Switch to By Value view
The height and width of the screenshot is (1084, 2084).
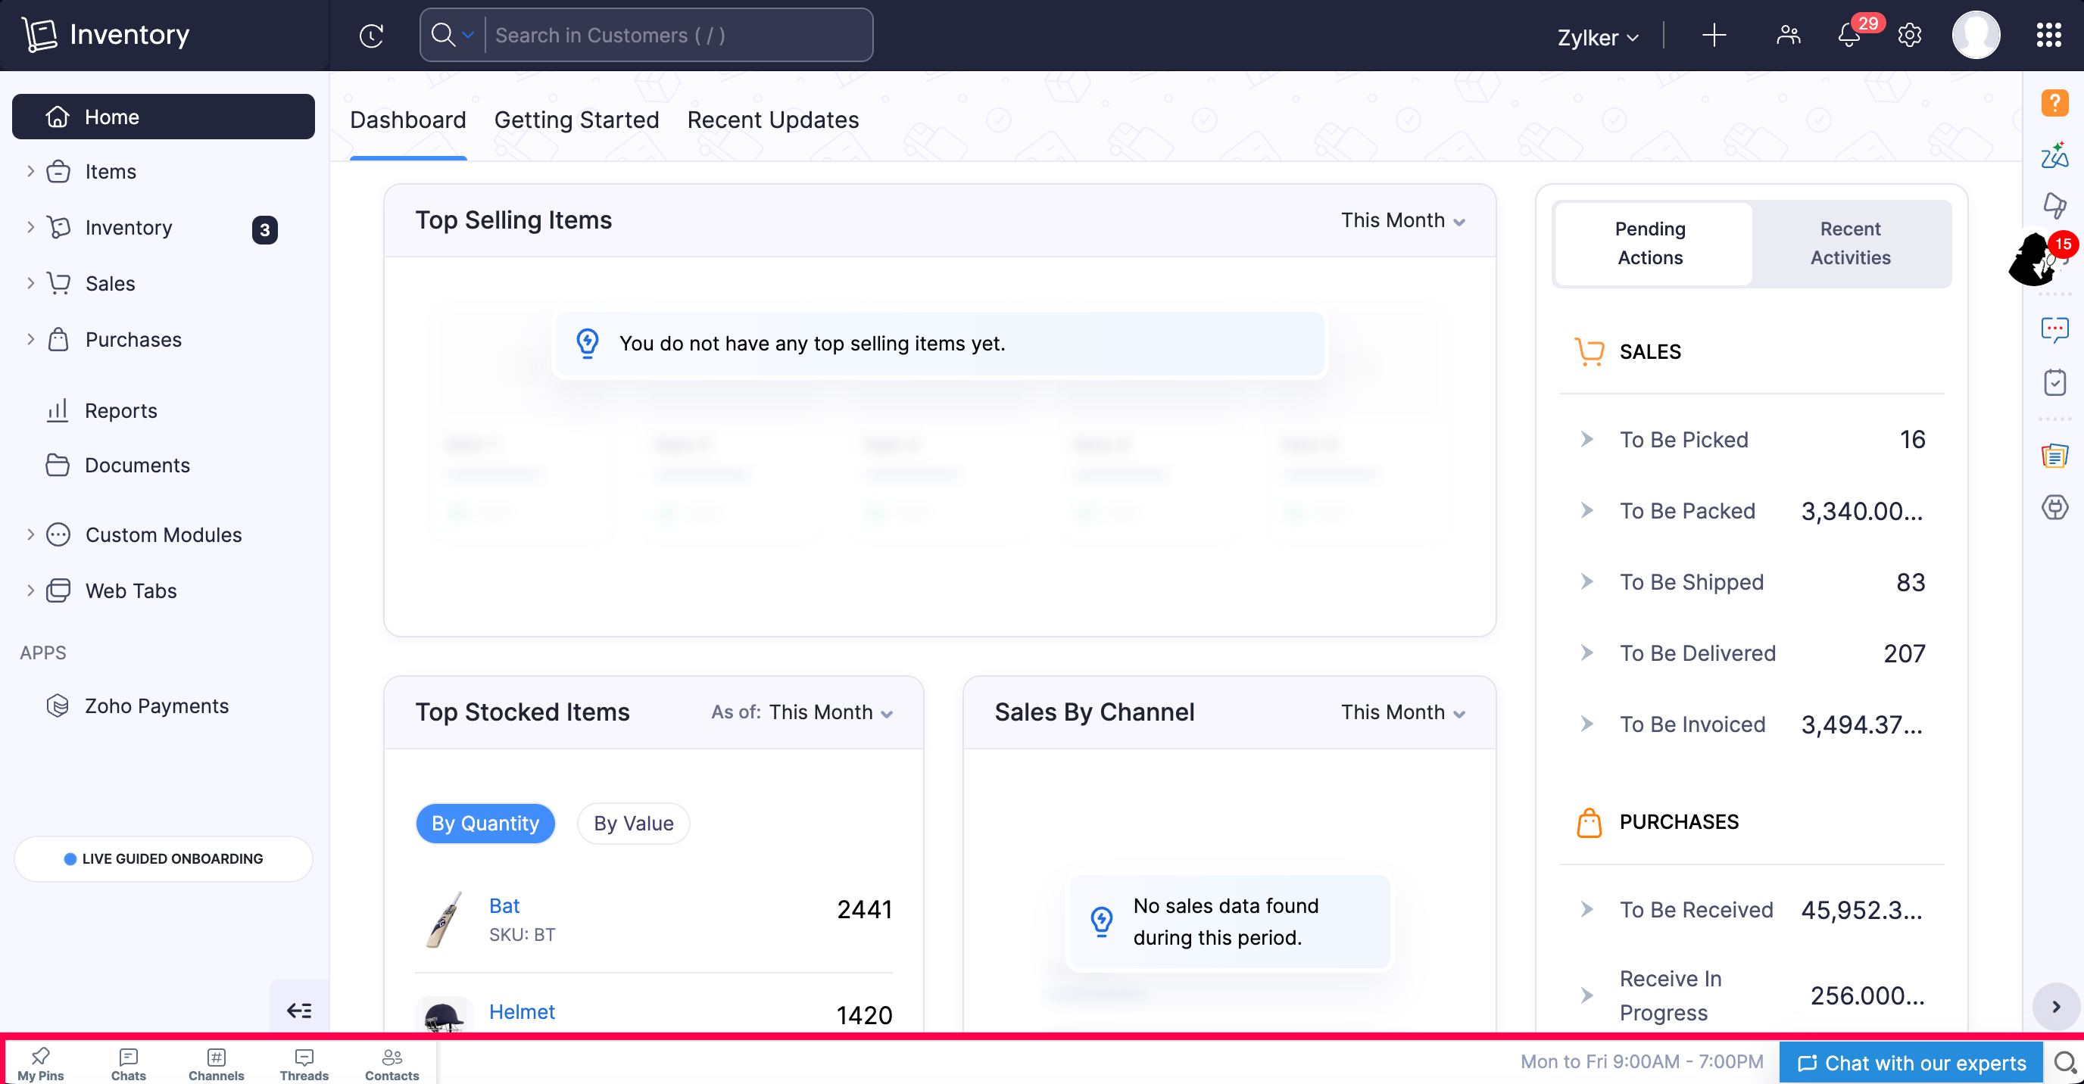[632, 823]
